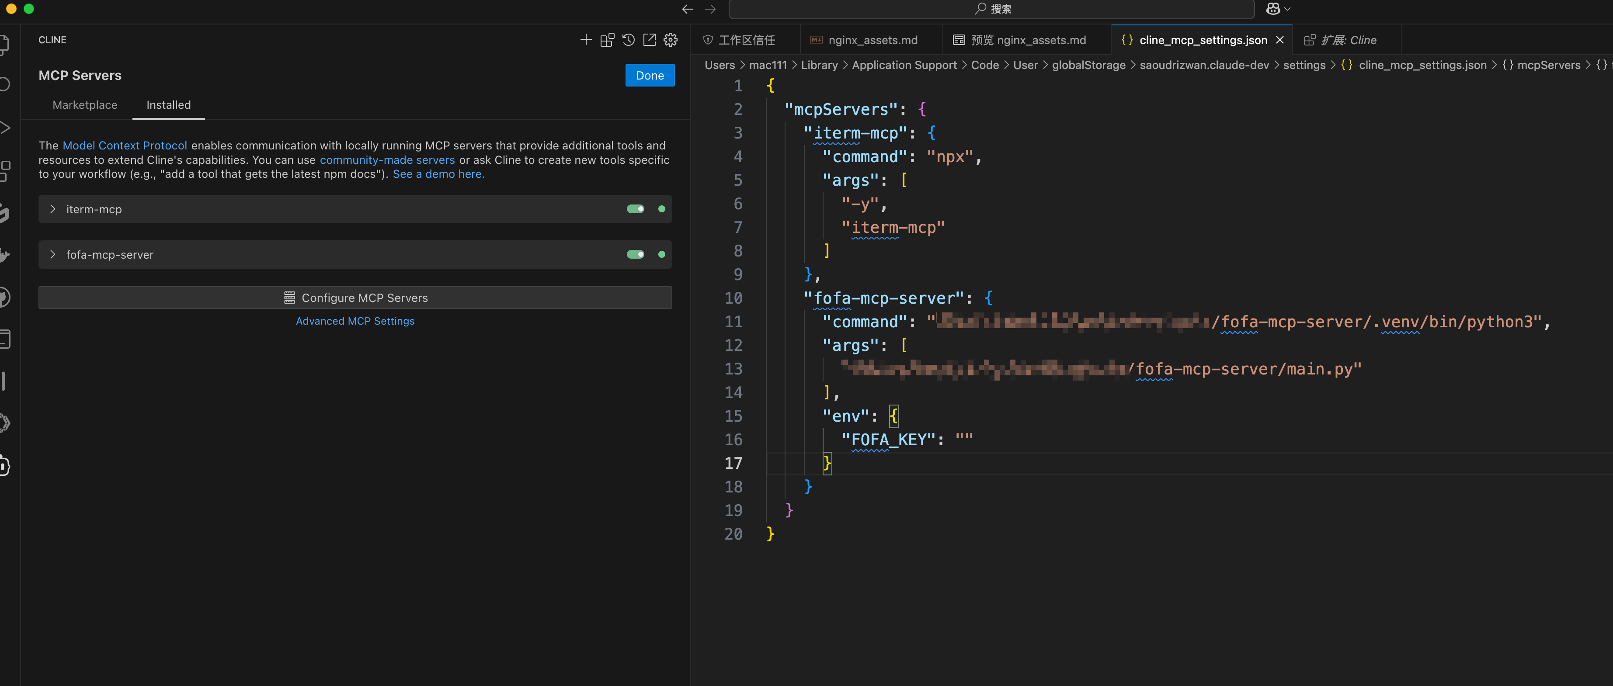
Task: Open the Copilot dropdown chevron
Action: coord(1287,9)
